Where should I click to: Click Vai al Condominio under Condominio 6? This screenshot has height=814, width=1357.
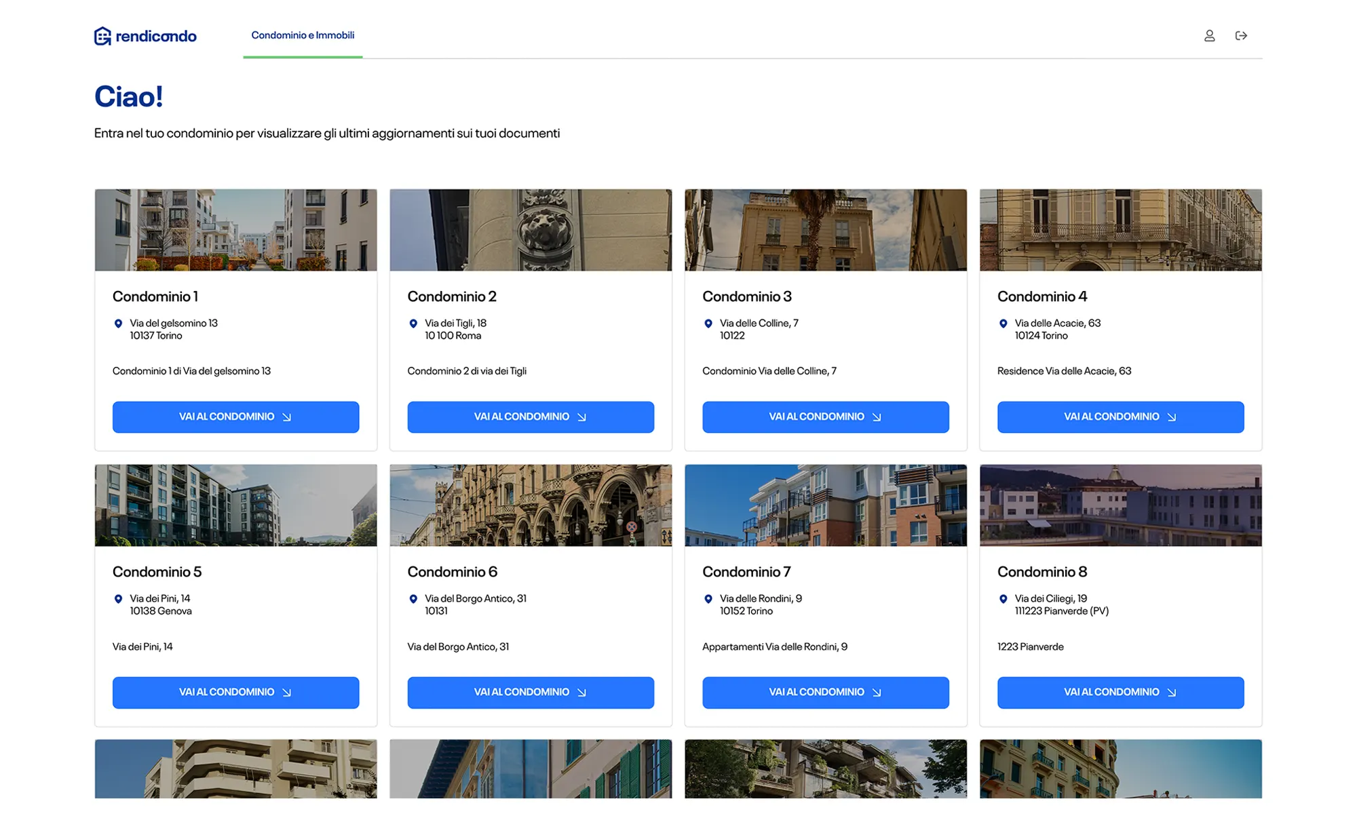(x=531, y=693)
